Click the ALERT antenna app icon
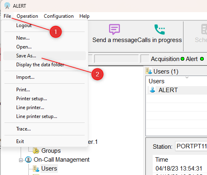The height and width of the screenshot is (175, 207). pos(7,6)
